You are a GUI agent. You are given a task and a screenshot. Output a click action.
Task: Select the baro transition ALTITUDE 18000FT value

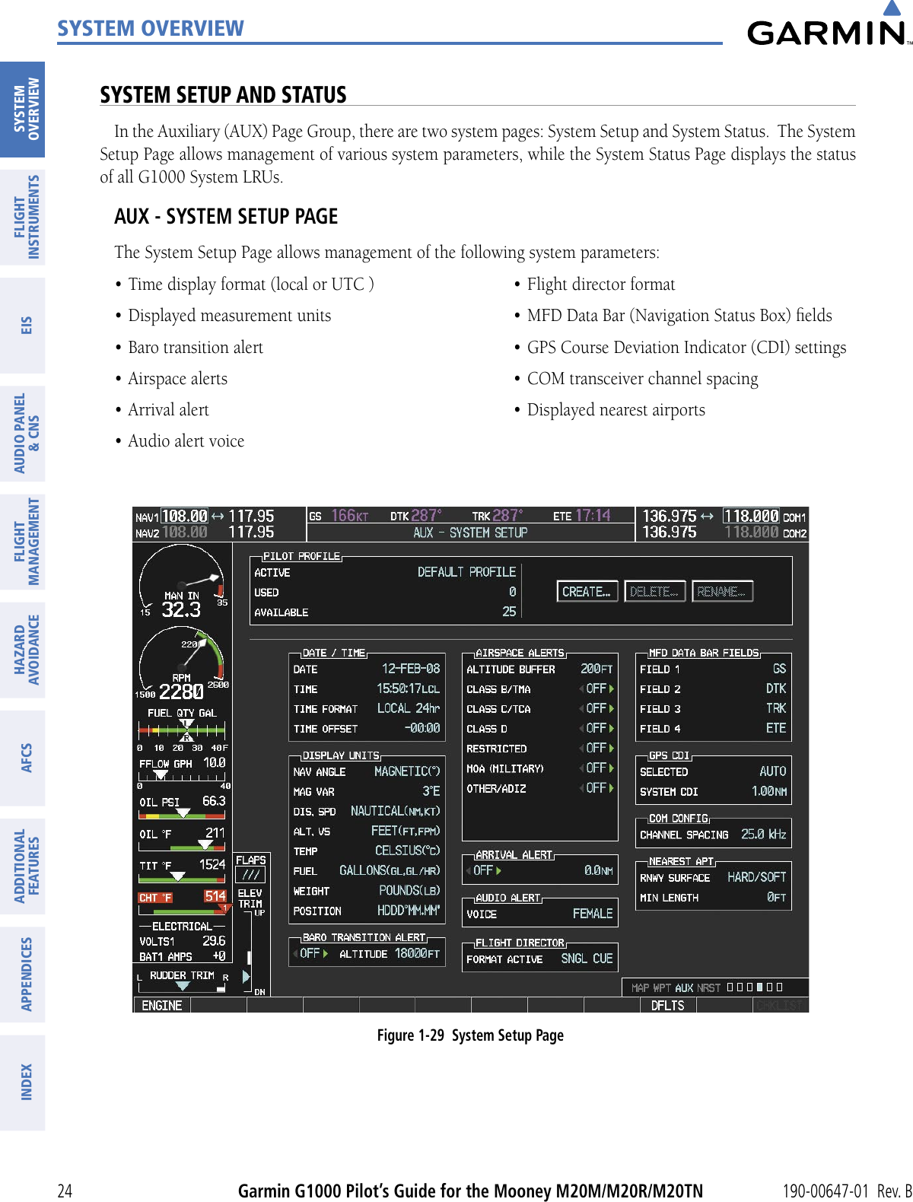[417, 953]
